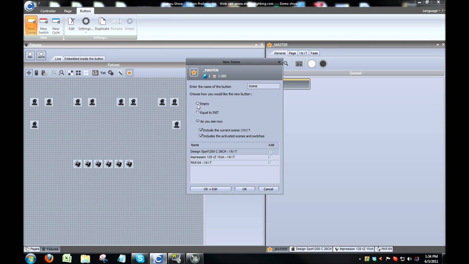469x264 pixels.
Task: Show hidden system tray icons arrow
Action: (x=360, y=259)
